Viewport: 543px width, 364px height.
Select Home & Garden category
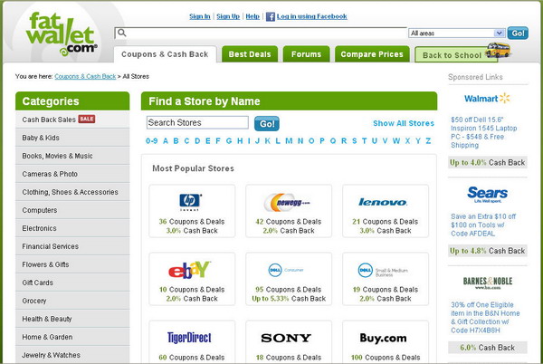coord(72,337)
